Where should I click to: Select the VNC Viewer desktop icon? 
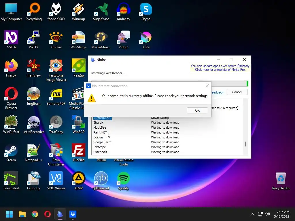coord(56,180)
